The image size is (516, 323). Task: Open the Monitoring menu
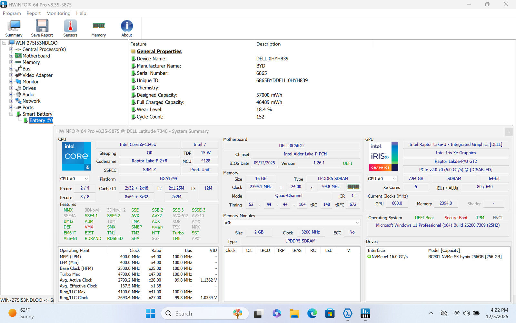tap(58, 13)
